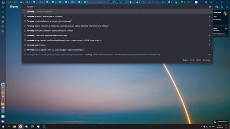The width and height of the screenshot is (230, 129).
Task: Close the active tab with the X
Action: click(x=196, y=2)
